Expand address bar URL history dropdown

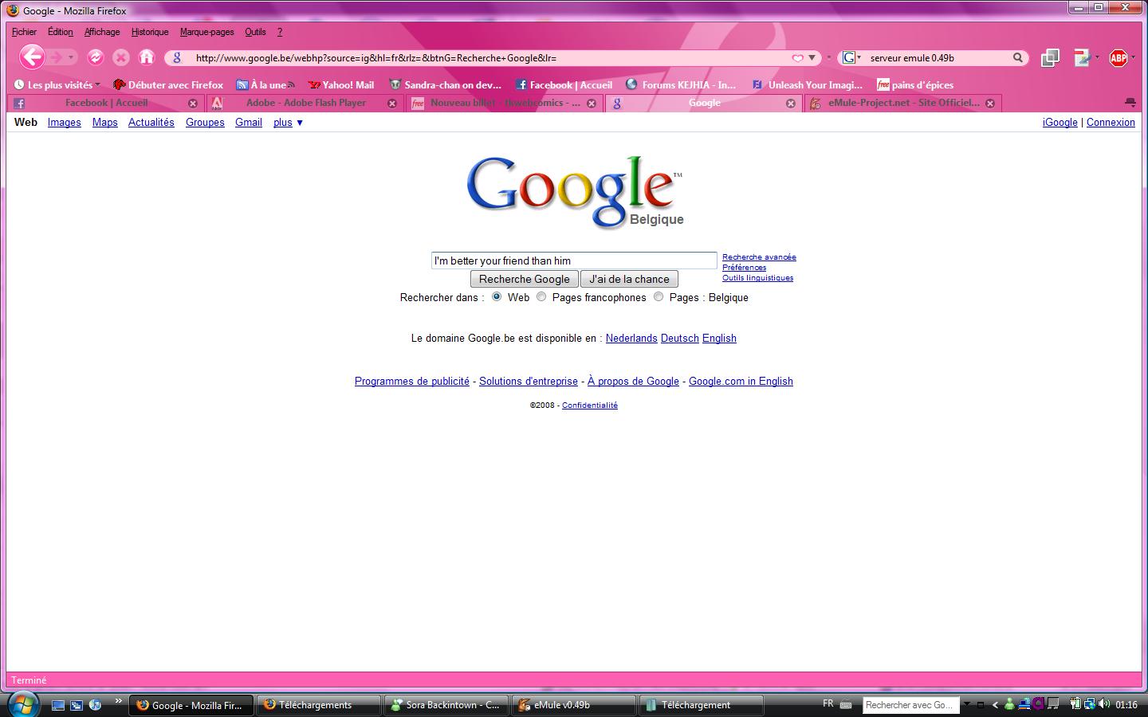812,57
